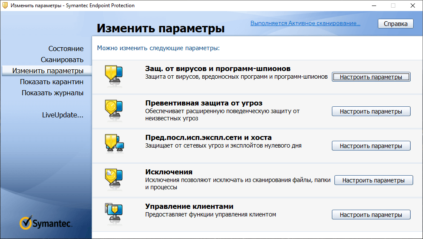This screenshot has width=423, height=239.
Task: Click the Управление клиентами heading text
Action: coord(189,206)
